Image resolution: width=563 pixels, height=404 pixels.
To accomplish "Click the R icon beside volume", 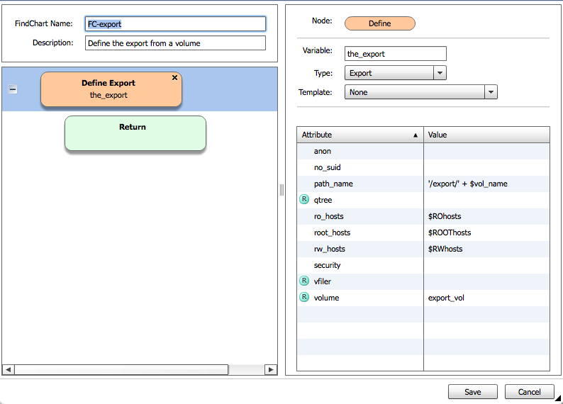I will 304,298.
